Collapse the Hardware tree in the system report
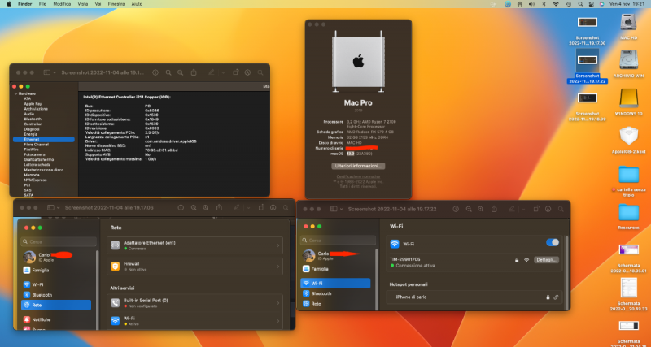The image size is (651, 347). (x=15, y=93)
